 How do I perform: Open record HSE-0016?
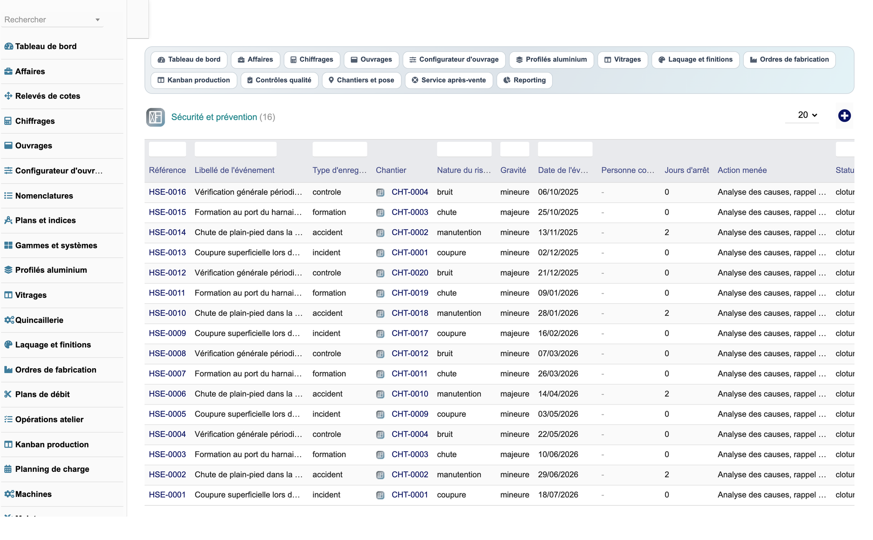[167, 192]
